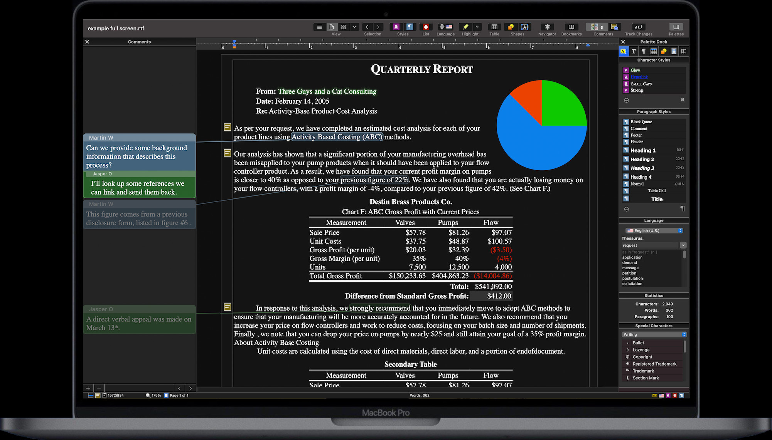
Task: Switch to page layout view mode
Action: click(x=332, y=27)
